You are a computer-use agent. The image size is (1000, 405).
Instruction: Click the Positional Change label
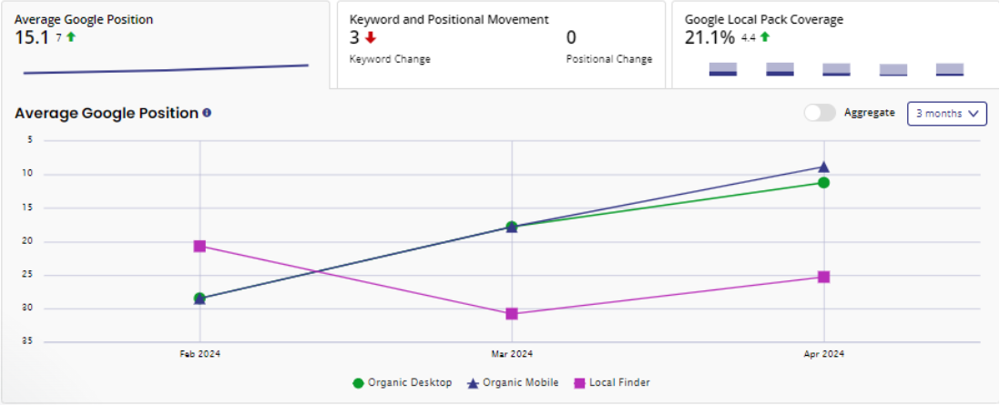click(608, 59)
